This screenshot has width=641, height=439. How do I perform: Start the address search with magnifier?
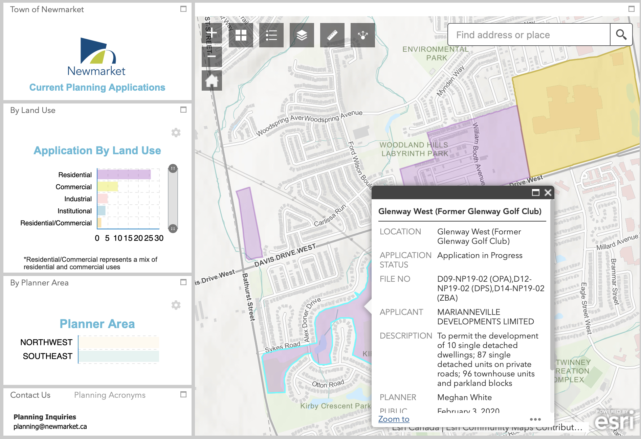pyautogui.click(x=621, y=34)
